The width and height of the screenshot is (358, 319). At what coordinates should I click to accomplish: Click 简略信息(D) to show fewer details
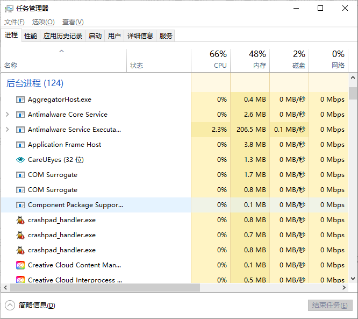point(37,306)
